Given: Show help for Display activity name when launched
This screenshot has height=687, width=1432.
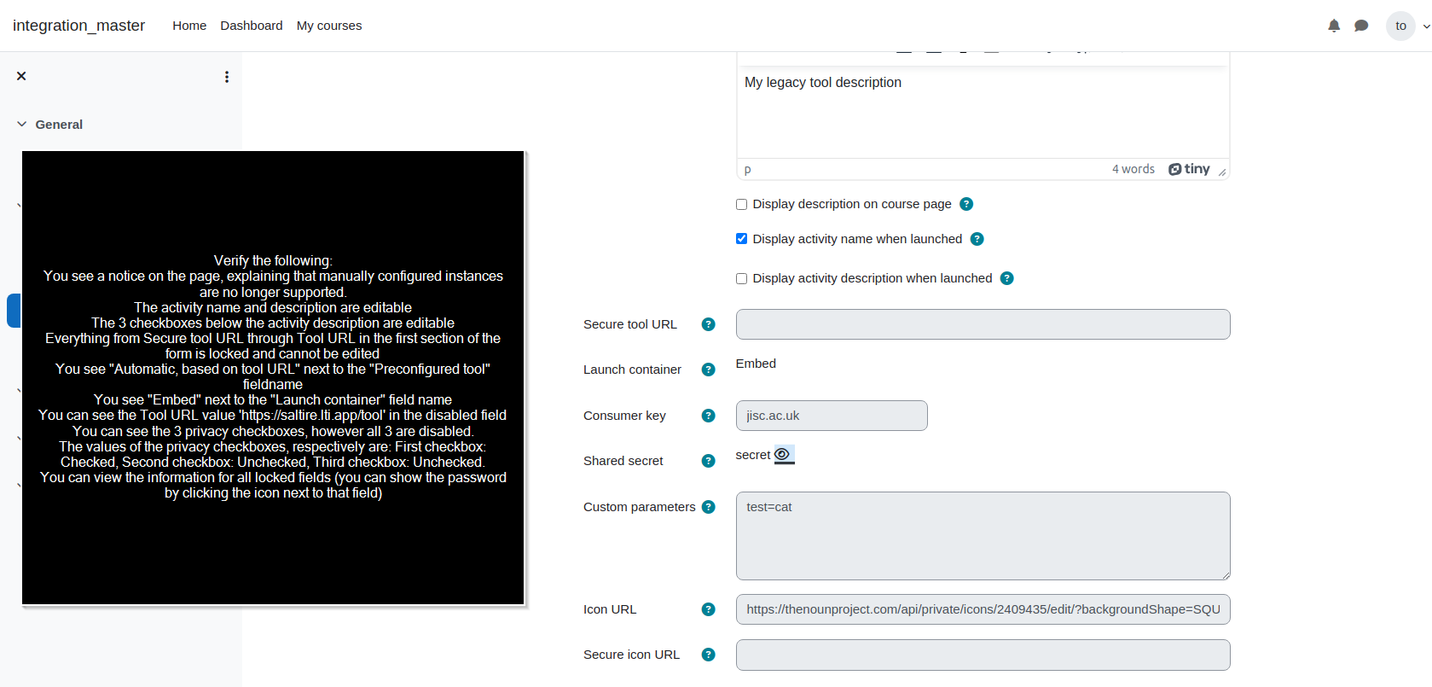Looking at the screenshot, I should click(977, 239).
